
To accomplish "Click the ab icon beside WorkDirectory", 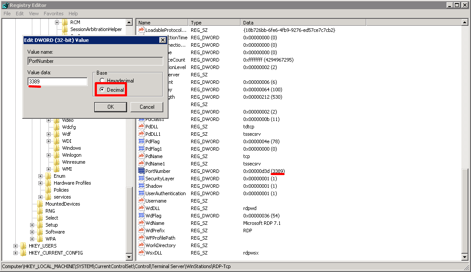I will (x=141, y=245).
